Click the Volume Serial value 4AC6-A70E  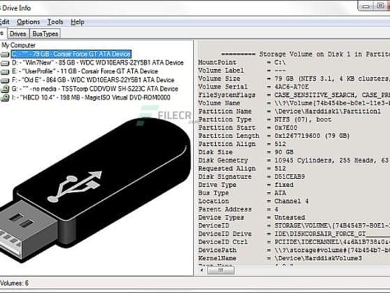(292, 87)
